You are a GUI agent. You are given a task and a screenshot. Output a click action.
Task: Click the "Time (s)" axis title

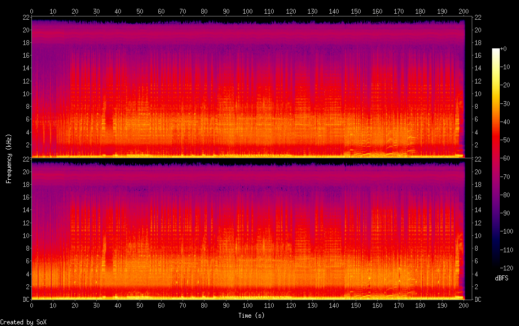pos(251,316)
